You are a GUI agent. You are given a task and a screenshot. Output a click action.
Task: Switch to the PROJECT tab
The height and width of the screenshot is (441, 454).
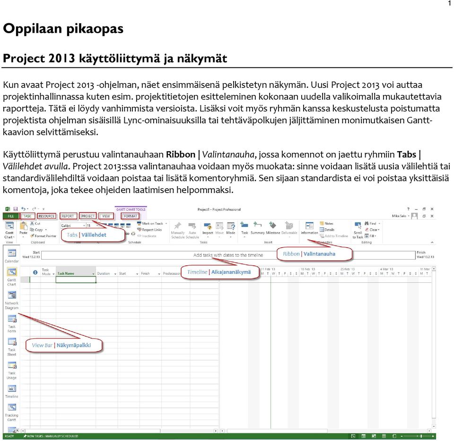coord(88,216)
